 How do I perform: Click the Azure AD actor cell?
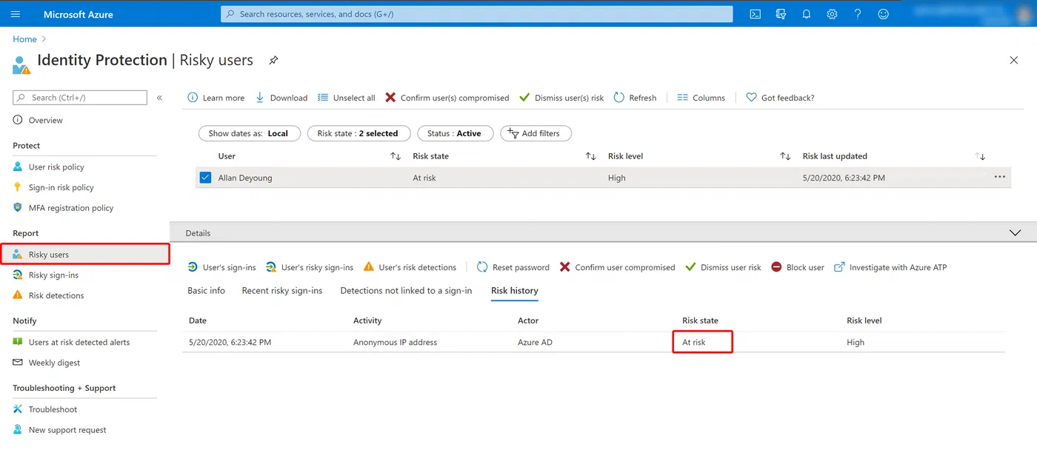tap(535, 343)
